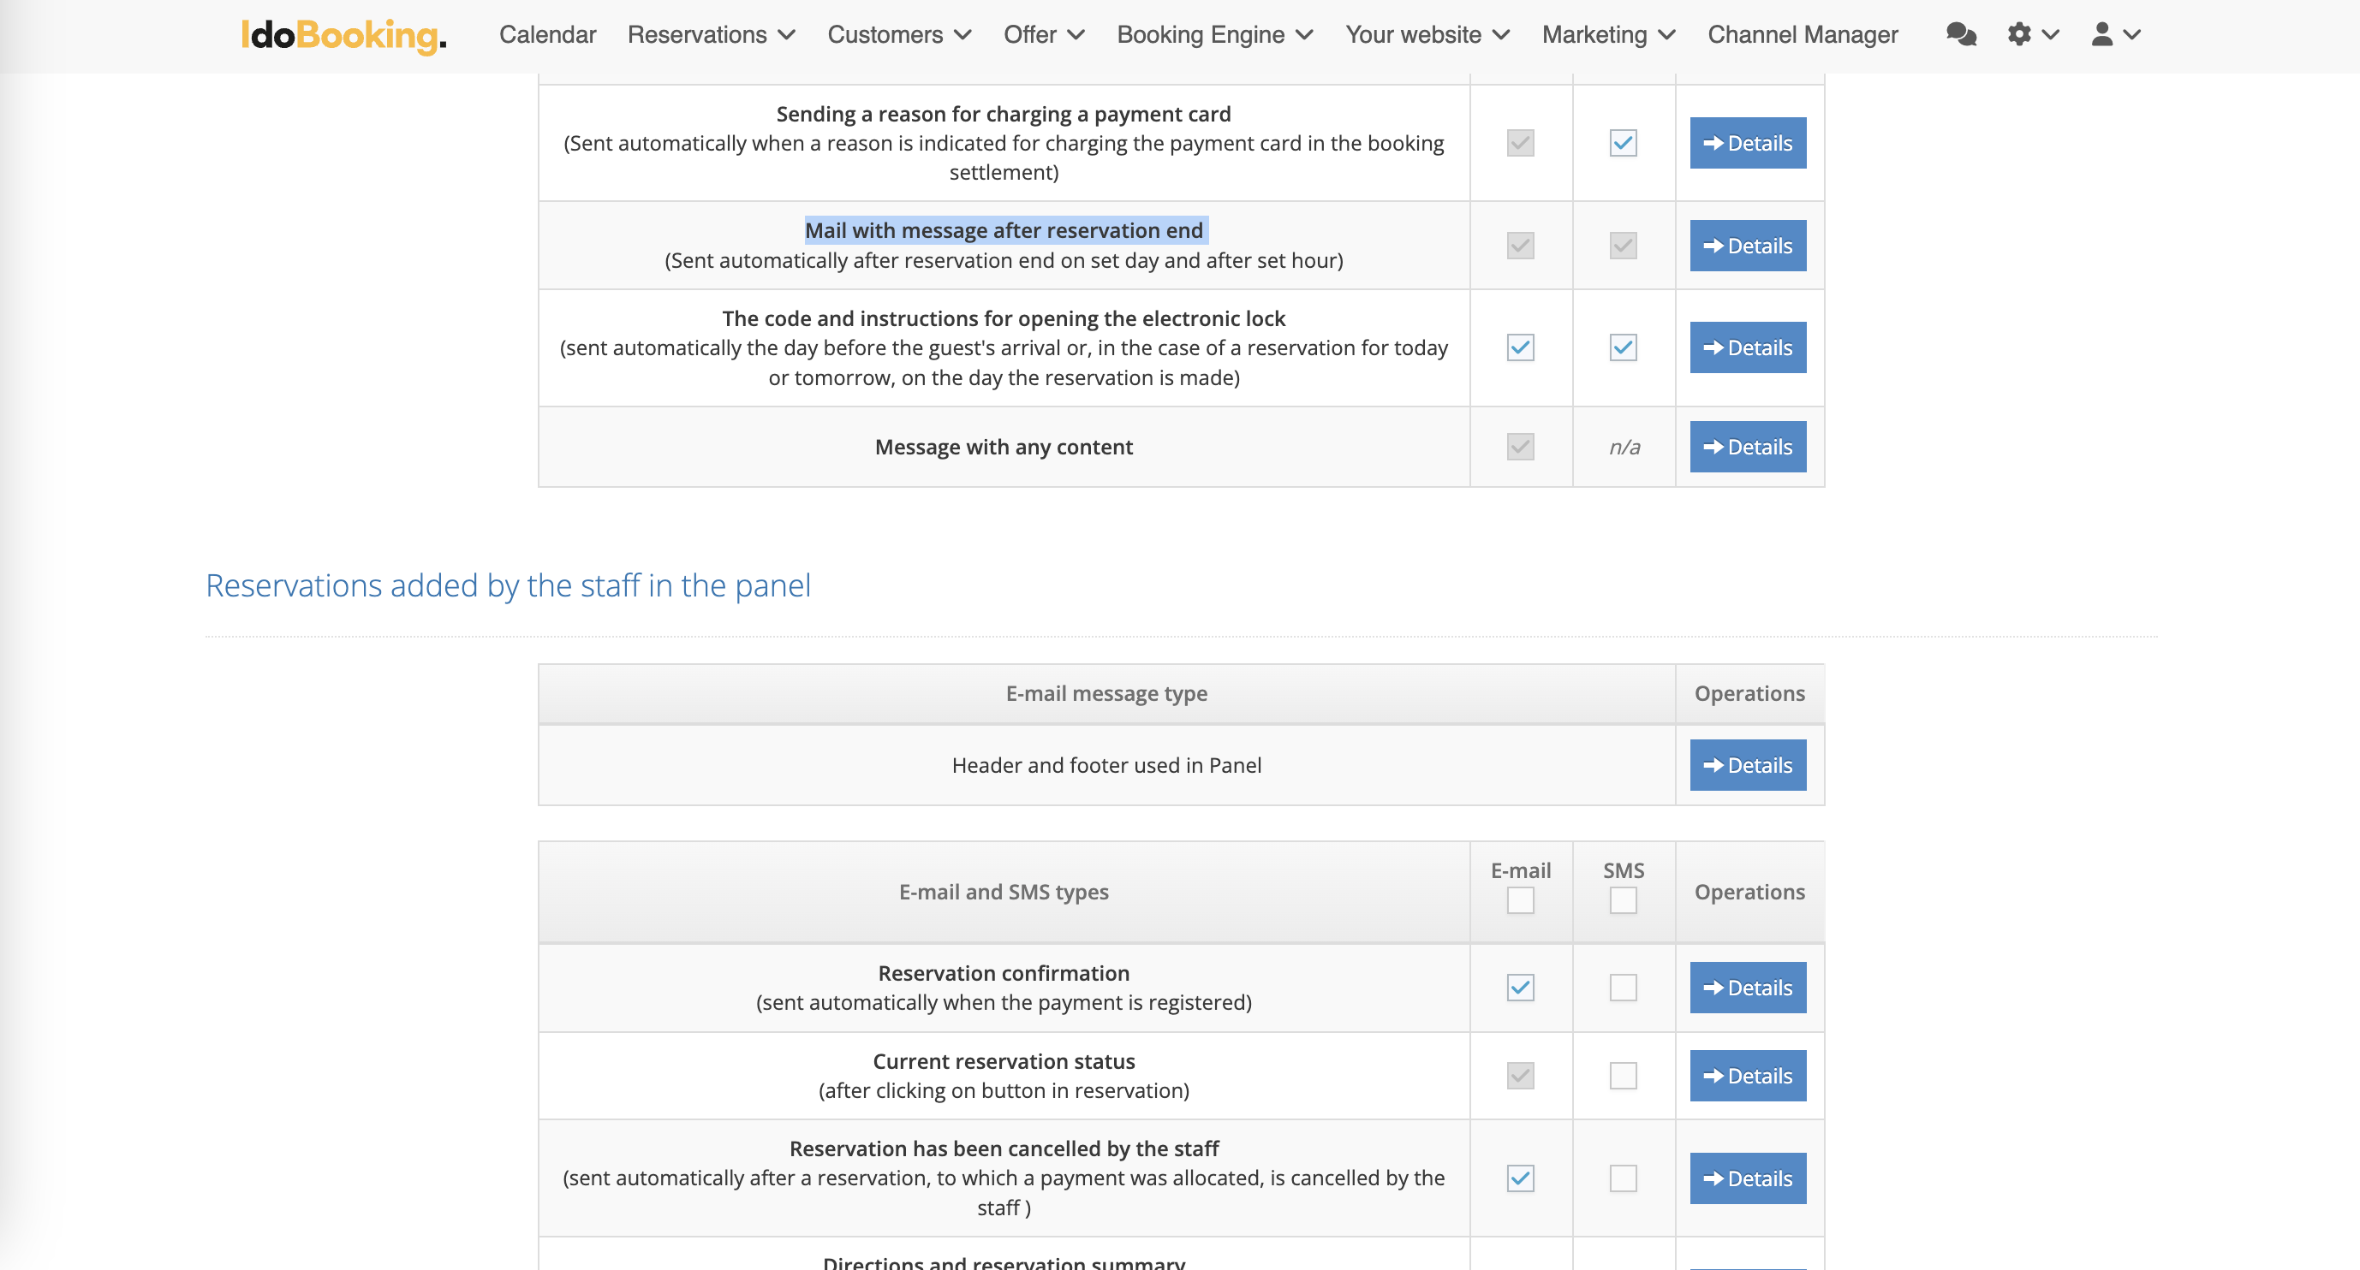Open the Calendar menu item

(x=547, y=35)
